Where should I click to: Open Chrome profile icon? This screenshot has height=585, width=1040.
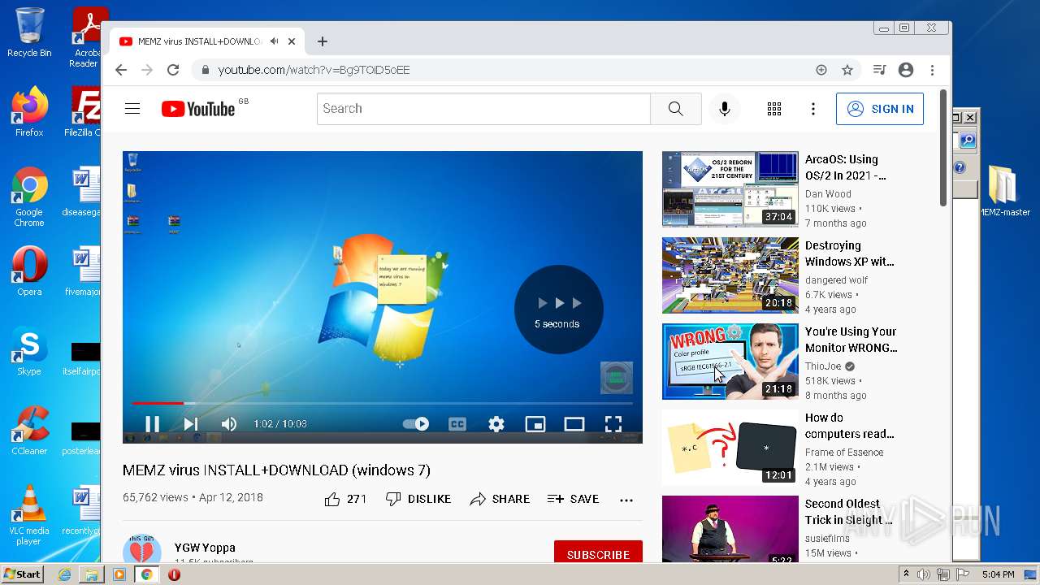(906, 70)
